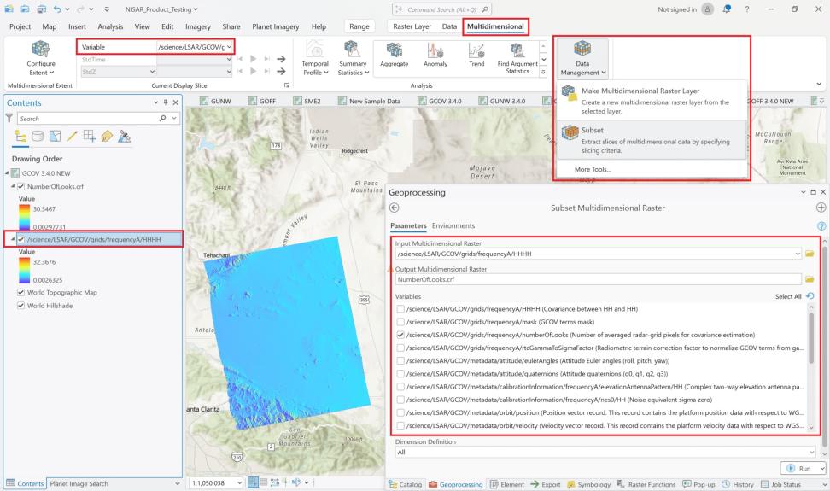Collapse NumberOfLooks.crf layer legend
The image size is (830, 491).
(x=13, y=186)
